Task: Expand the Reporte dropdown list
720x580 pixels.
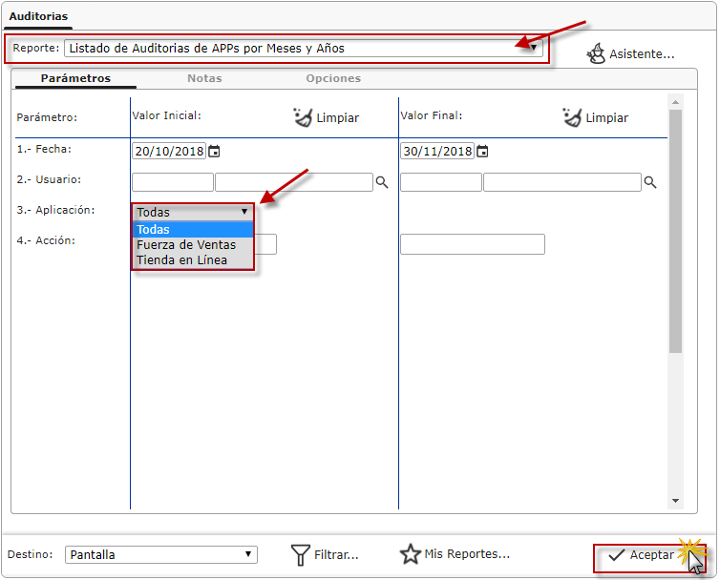Action: pyautogui.click(x=535, y=48)
